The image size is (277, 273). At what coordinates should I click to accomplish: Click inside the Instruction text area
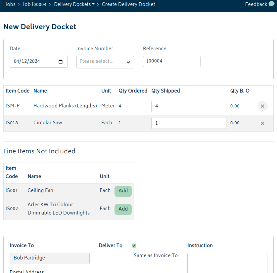point(227,263)
